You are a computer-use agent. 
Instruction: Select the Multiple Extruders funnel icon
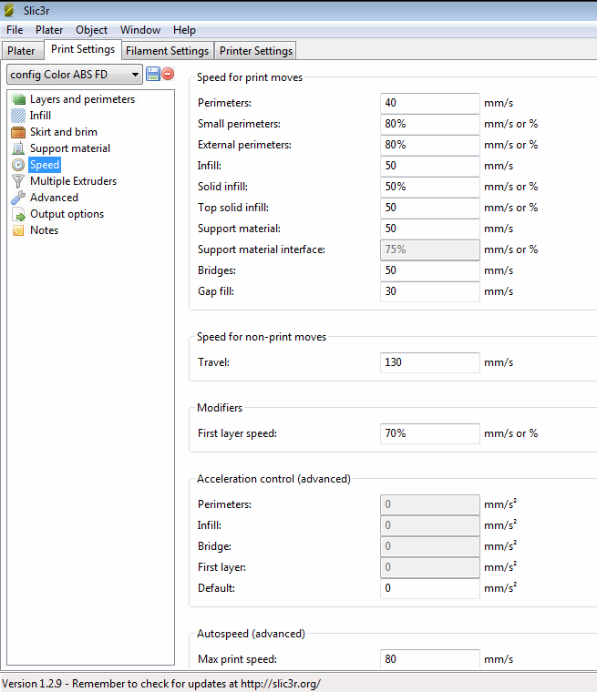click(18, 181)
